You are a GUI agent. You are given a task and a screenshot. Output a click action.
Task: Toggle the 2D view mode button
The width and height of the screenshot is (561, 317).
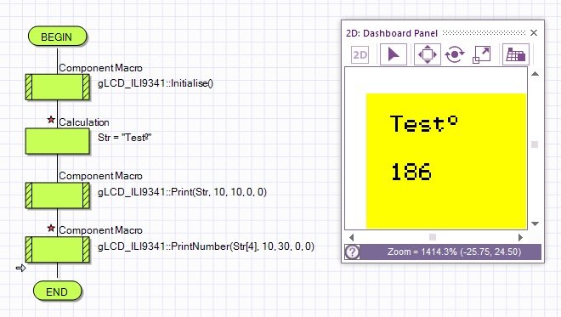[360, 54]
